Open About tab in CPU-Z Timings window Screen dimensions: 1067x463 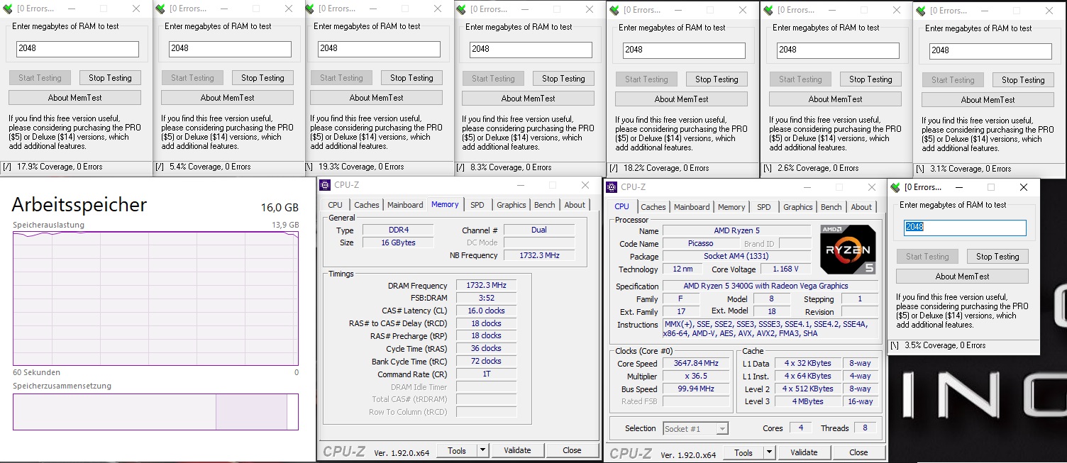(575, 205)
